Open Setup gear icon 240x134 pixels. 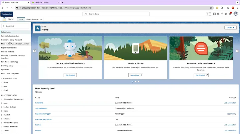click(226, 14)
